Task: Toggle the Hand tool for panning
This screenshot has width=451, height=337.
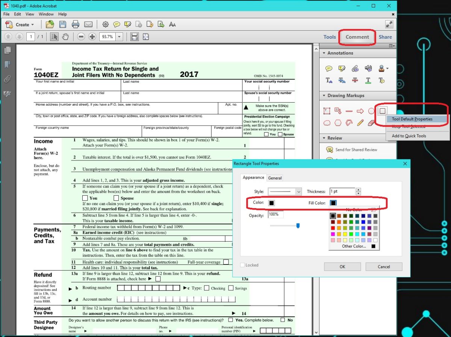Action: click(x=65, y=36)
